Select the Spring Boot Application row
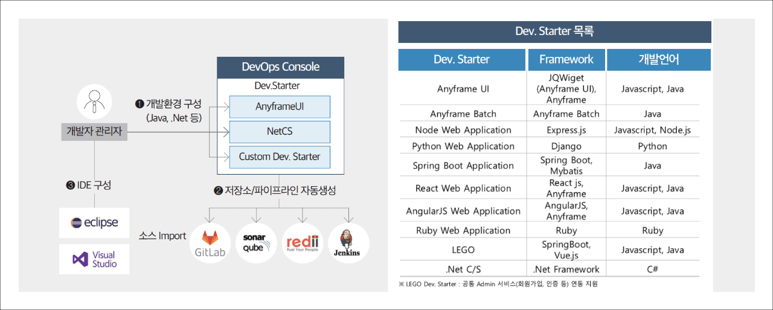The image size is (773, 310). pos(549,166)
